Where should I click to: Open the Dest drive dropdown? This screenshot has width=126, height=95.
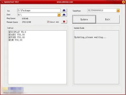tap(59, 15)
